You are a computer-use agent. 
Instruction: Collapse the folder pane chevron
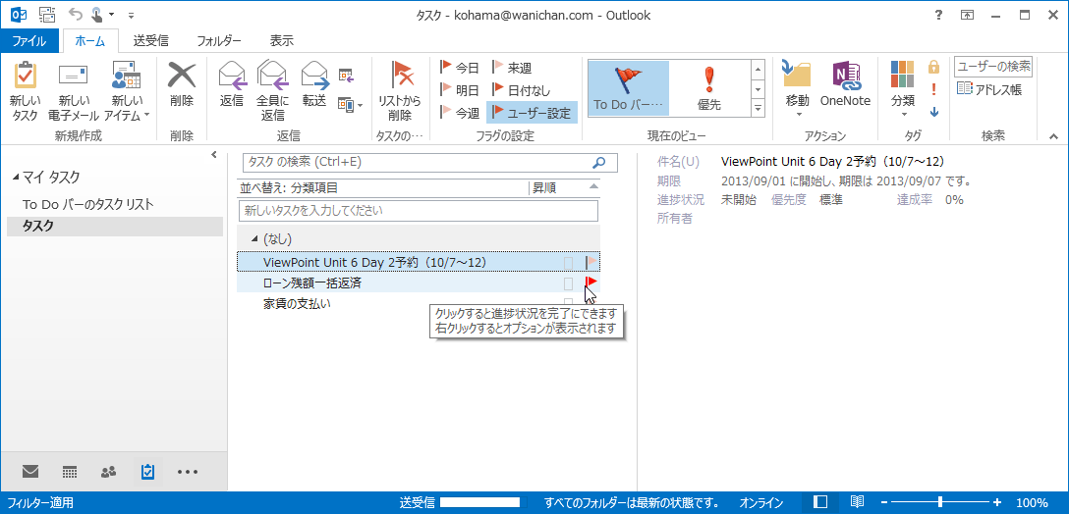point(214,155)
